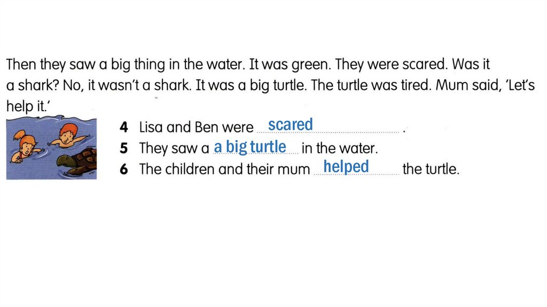
Task: Click question number 4
Action: [124, 127]
